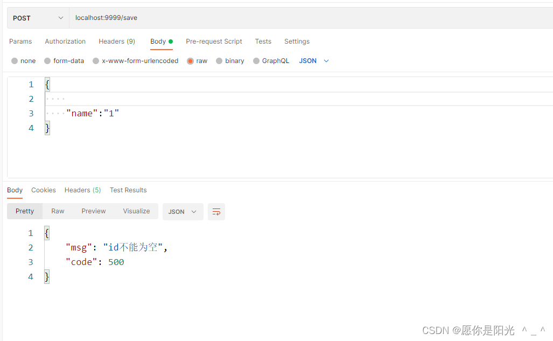Viewport: 553px width, 341px height.
Task: Open the Test Results tab
Action: [128, 190]
